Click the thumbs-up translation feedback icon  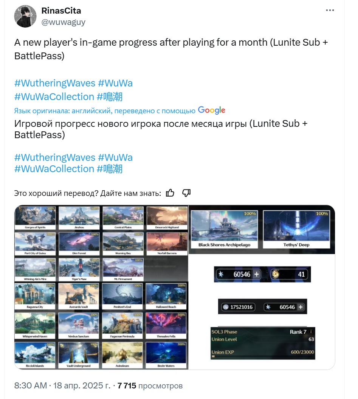tap(170, 193)
